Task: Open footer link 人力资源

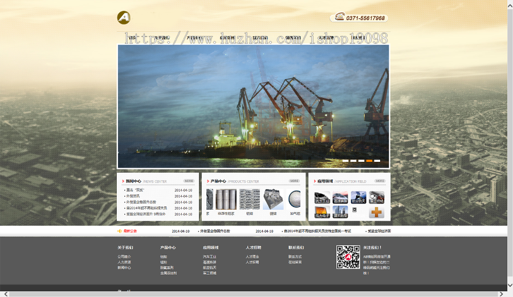Action: click(124, 262)
